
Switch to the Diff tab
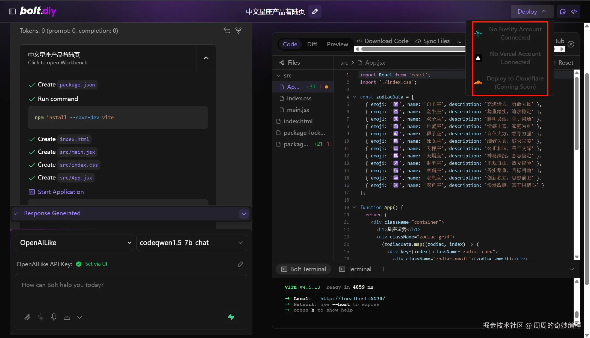pyautogui.click(x=312, y=44)
